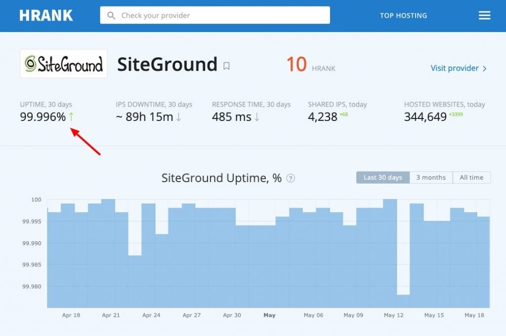Click the May 09 axis label
This screenshot has width=506, height=336.
point(353,315)
